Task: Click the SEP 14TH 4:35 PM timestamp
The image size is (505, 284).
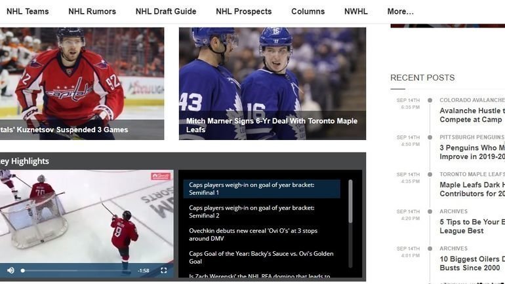Action: [408, 177]
